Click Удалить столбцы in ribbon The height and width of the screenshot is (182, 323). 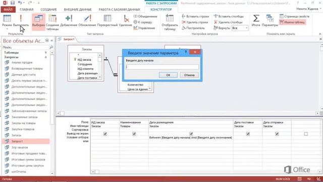coord(228,22)
